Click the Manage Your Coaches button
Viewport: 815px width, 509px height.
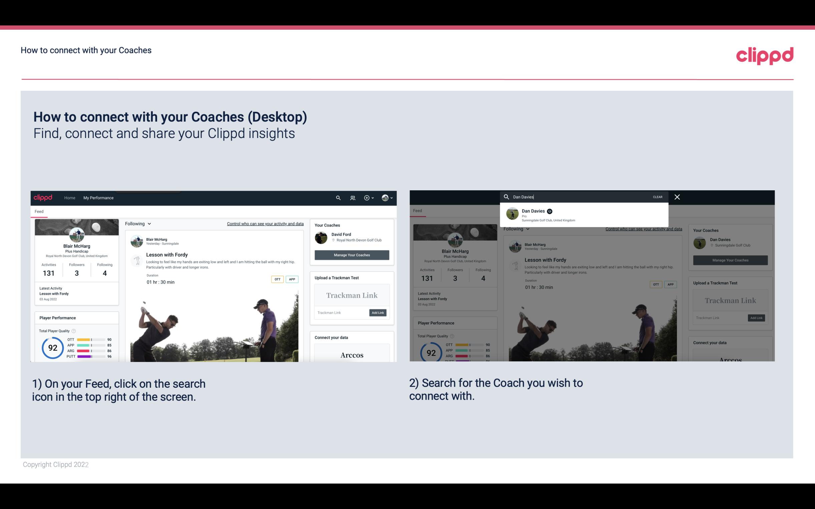pos(352,255)
